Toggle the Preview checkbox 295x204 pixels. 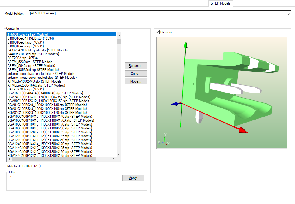[158, 32]
